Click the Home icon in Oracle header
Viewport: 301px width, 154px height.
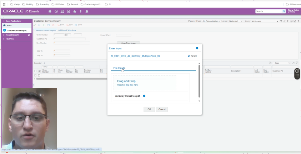click(50, 11)
